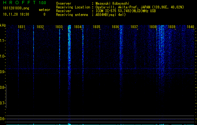Click the Receiving antenna label
This screenshot has width=197, height=125.
click(x=72, y=15)
